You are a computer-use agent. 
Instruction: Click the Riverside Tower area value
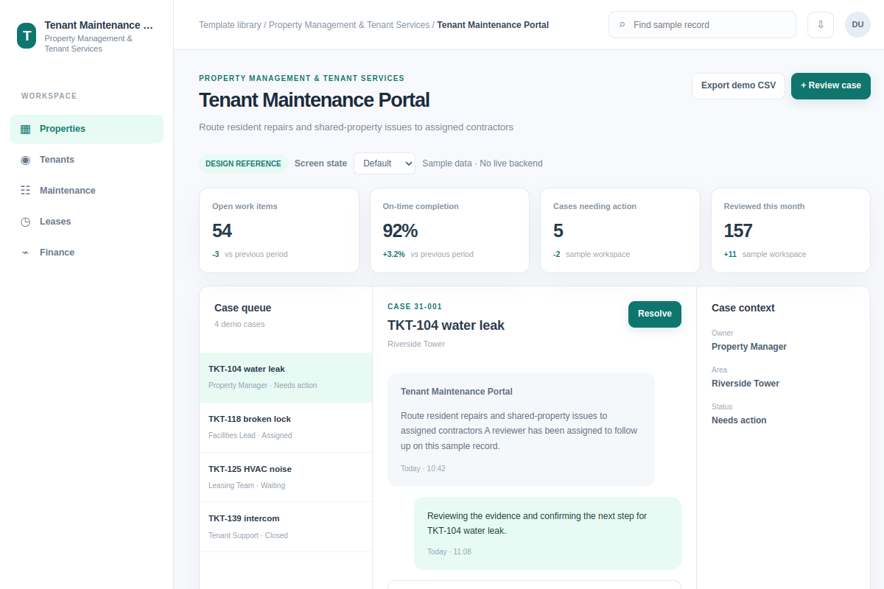(746, 384)
